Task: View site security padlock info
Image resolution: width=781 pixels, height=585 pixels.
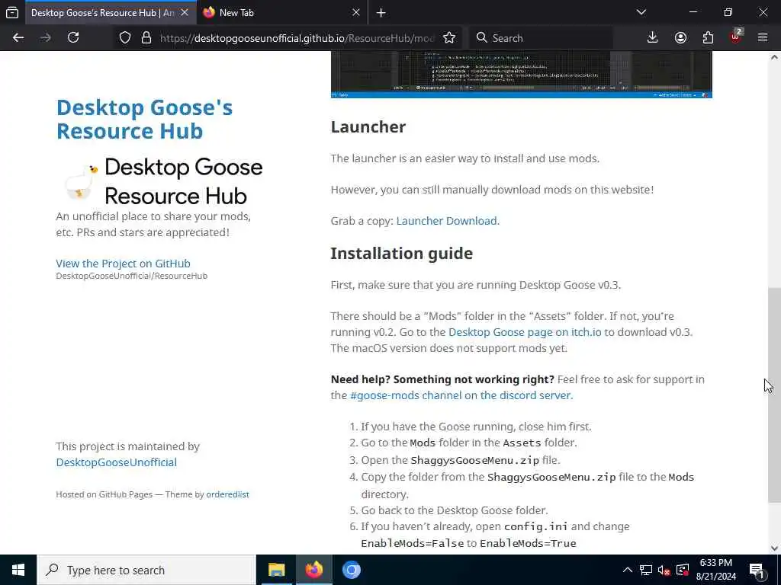Action: (x=146, y=38)
